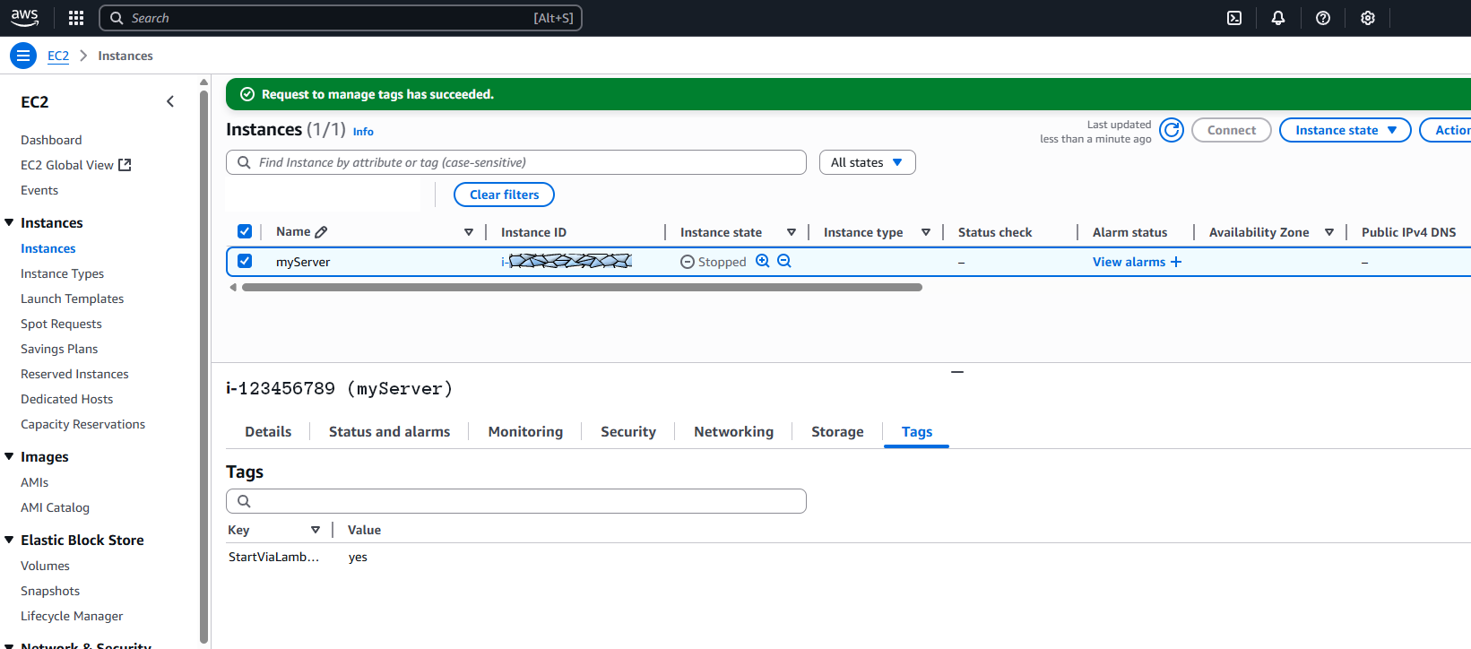Viewport: 1471px width, 649px height.
Task: Collapse the Elastic Block Store section
Action: tap(9, 540)
